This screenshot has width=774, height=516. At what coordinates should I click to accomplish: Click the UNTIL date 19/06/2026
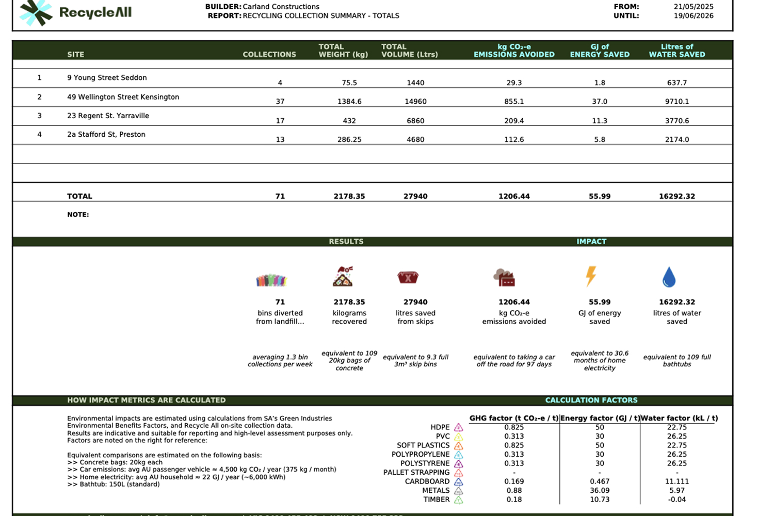point(694,15)
